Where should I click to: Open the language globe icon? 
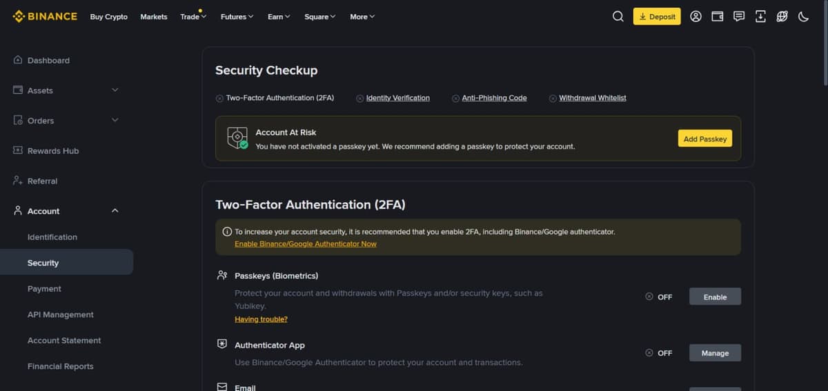(782, 17)
